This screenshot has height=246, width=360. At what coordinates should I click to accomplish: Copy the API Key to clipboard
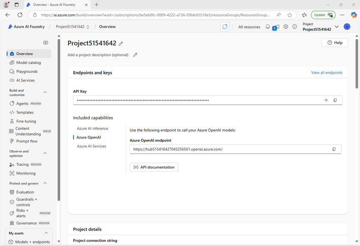[335, 100]
